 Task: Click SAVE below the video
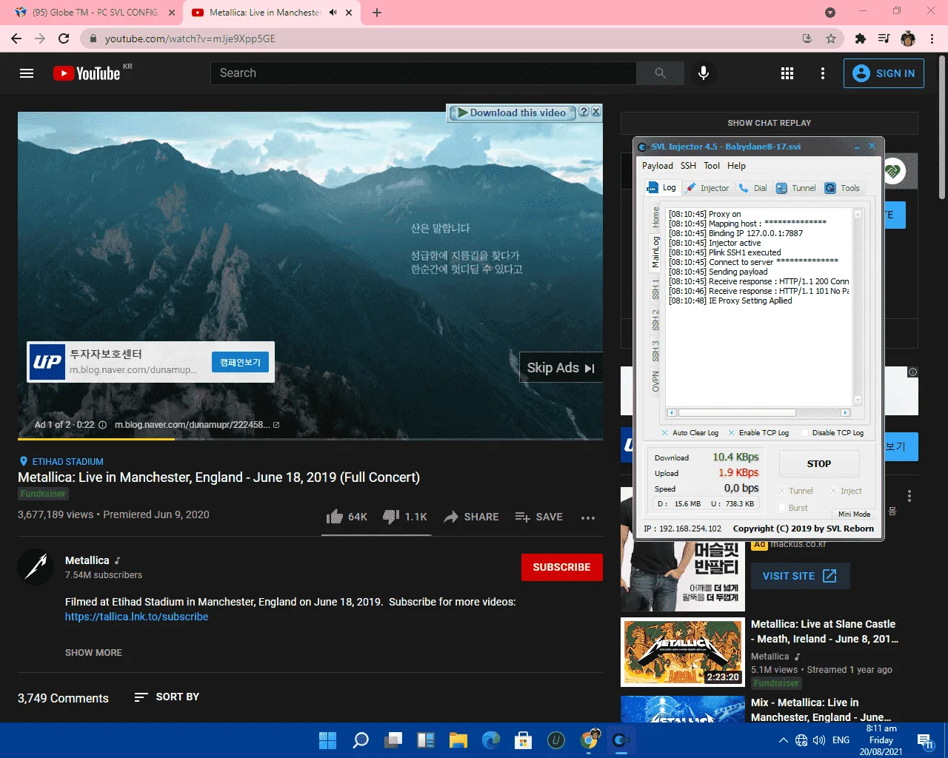(x=539, y=517)
